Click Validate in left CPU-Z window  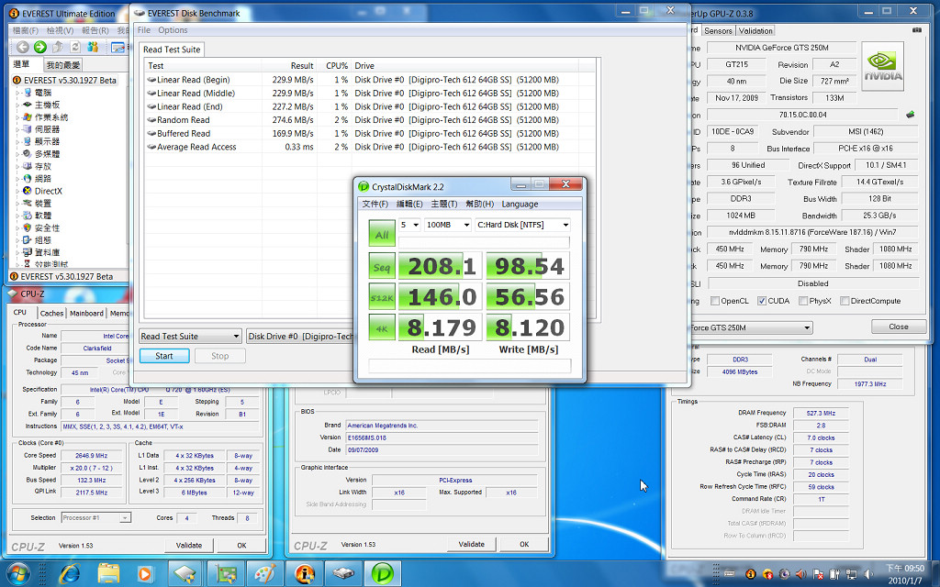[x=189, y=545]
